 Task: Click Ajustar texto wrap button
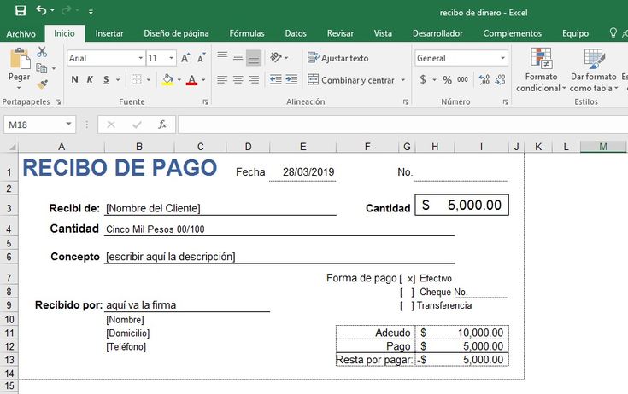[x=338, y=58]
